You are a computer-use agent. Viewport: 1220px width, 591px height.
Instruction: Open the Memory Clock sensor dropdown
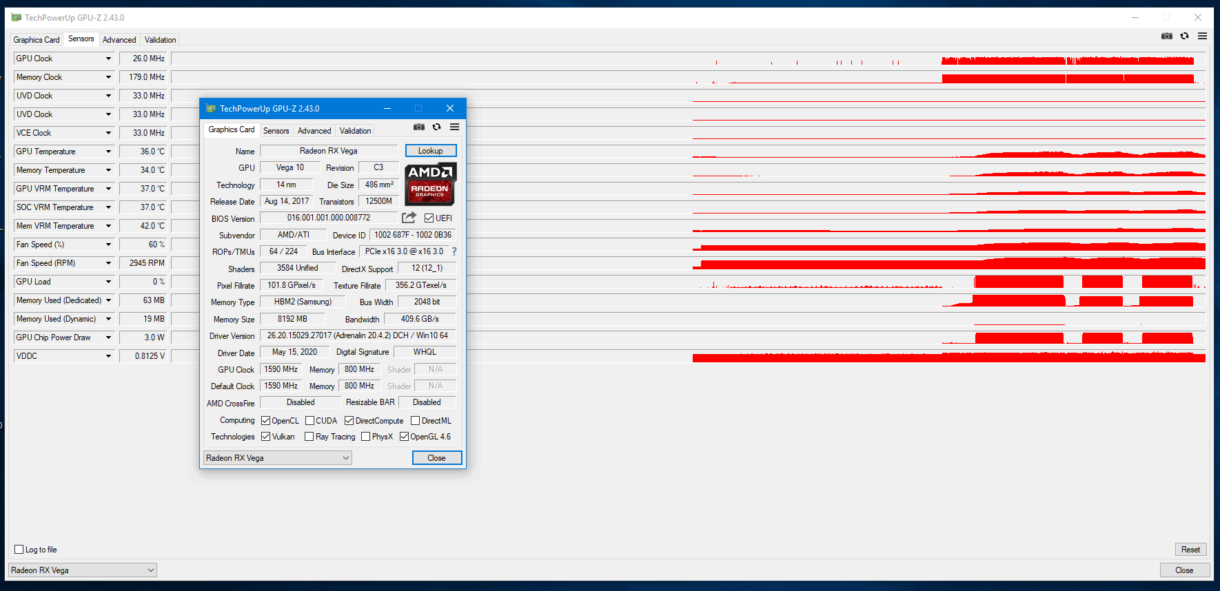coord(108,77)
